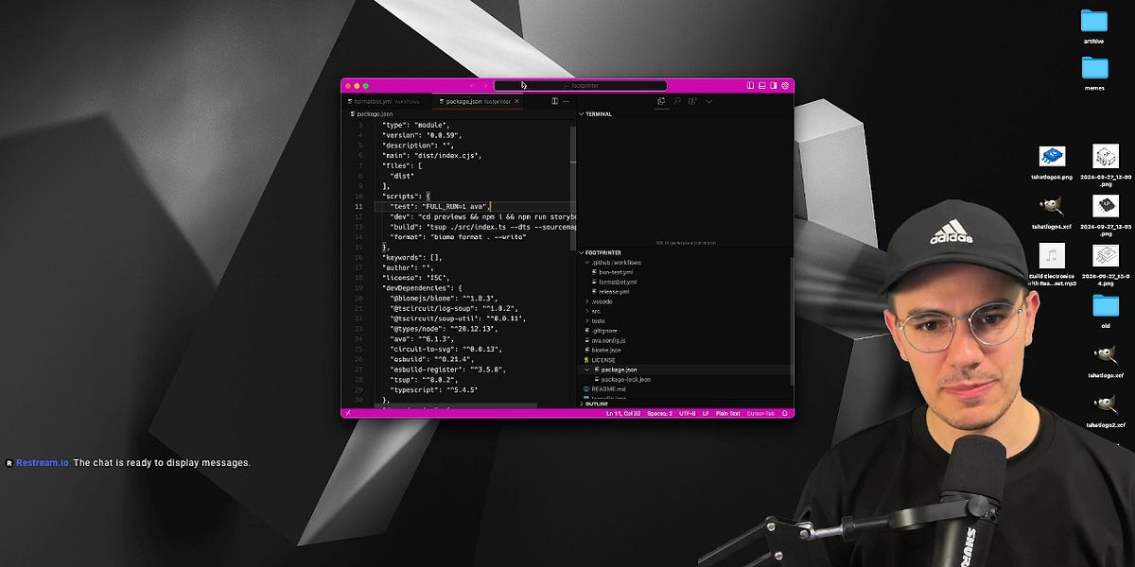The height and width of the screenshot is (567, 1135).
Task: Change the Plain Text language mode
Action: pyautogui.click(x=728, y=413)
